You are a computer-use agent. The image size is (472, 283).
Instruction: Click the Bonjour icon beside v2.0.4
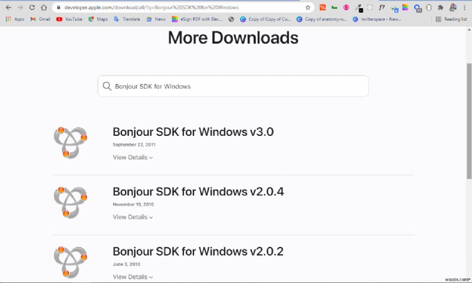pos(70,202)
